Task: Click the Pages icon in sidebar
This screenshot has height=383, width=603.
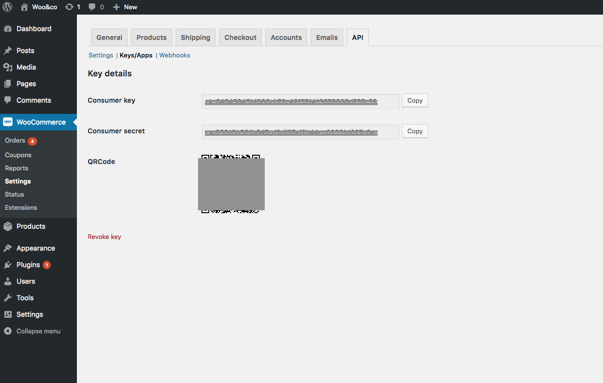Action: [8, 84]
